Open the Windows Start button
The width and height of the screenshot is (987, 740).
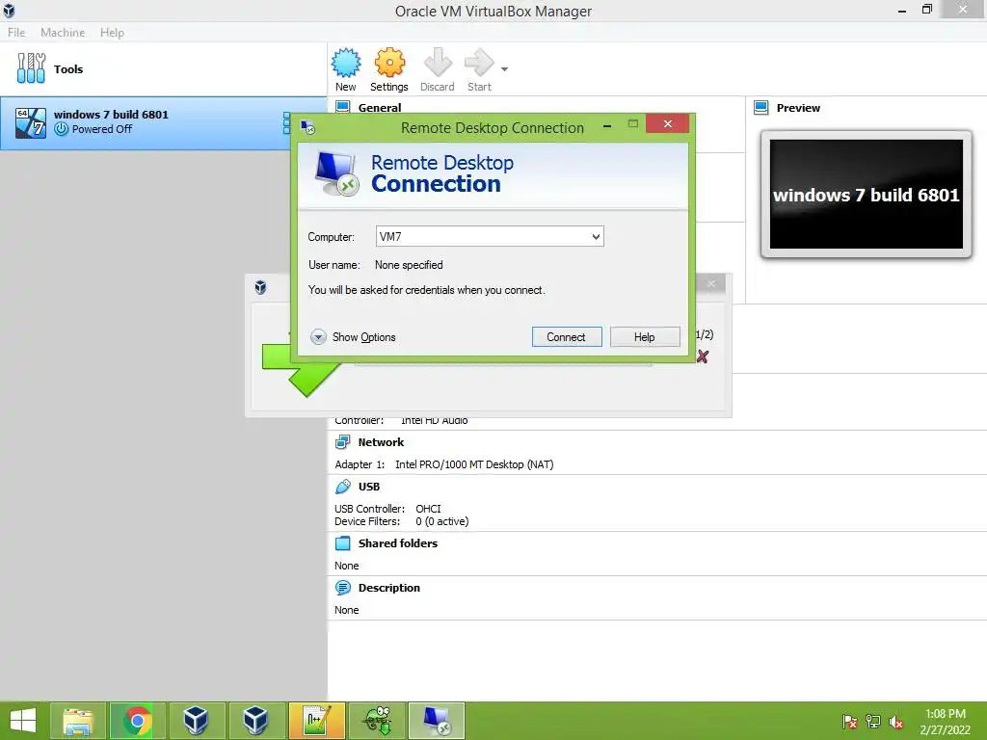(23, 721)
